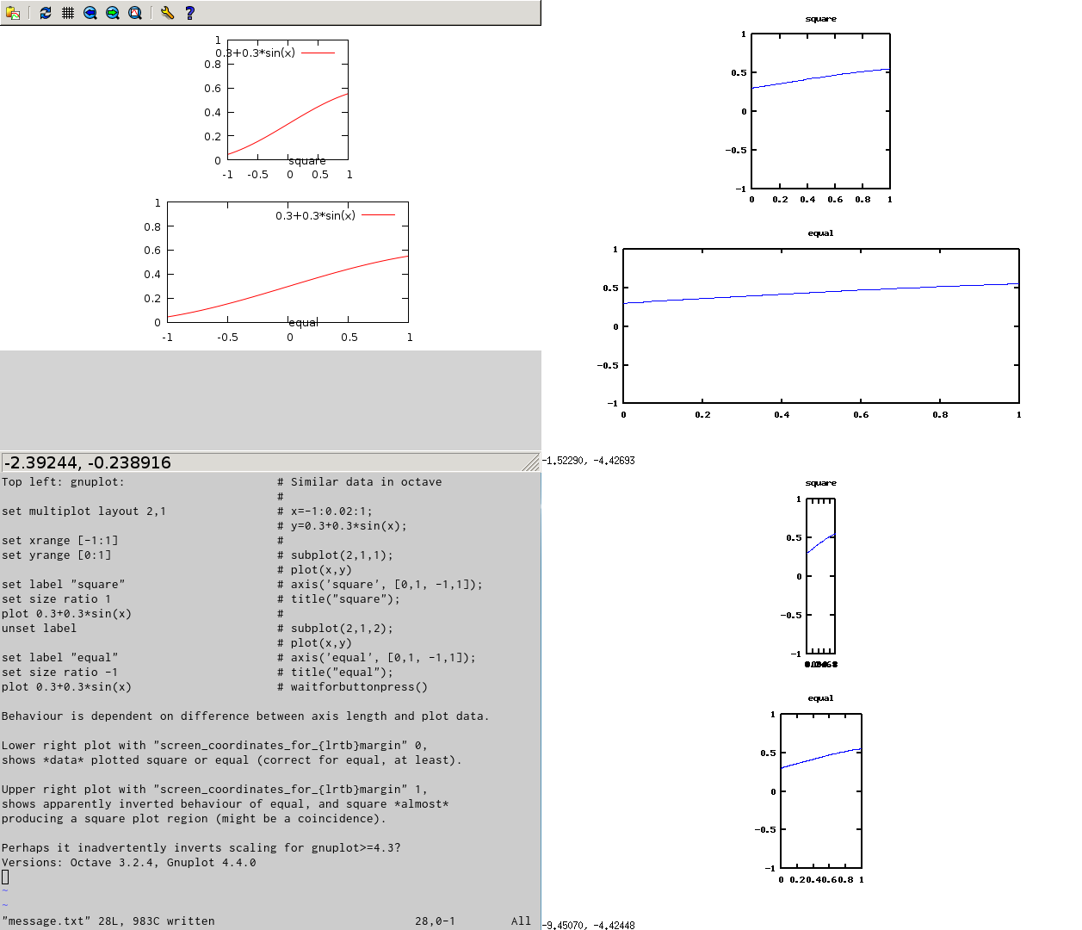The width and height of the screenshot is (1082, 930).
Task: Click the comment "# Similar data in octave"
Action: 360,482
